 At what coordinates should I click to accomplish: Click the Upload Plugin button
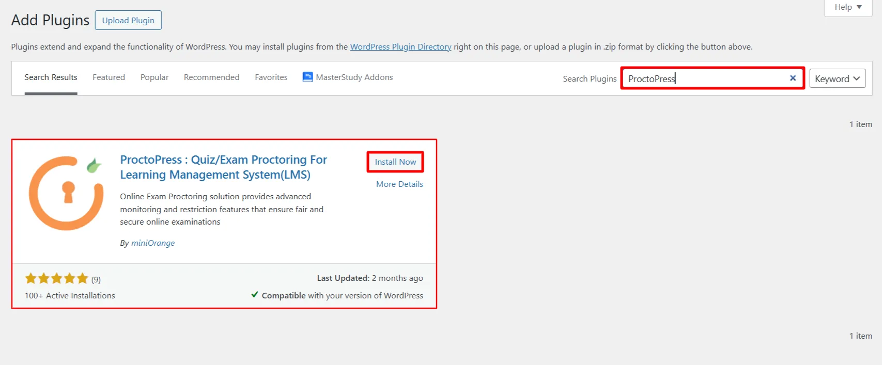point(128,20)
